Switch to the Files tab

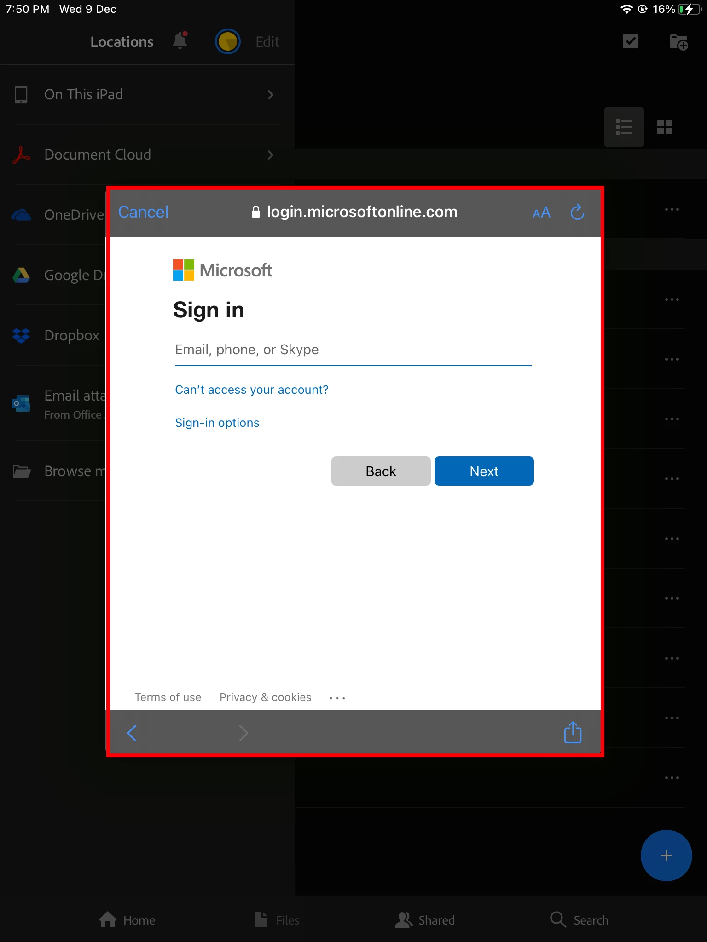[x=277, y=920]
